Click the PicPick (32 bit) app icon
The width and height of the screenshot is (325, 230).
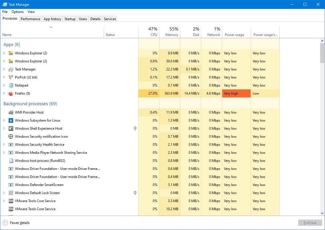pyautogui.click(x=11, y=77)
